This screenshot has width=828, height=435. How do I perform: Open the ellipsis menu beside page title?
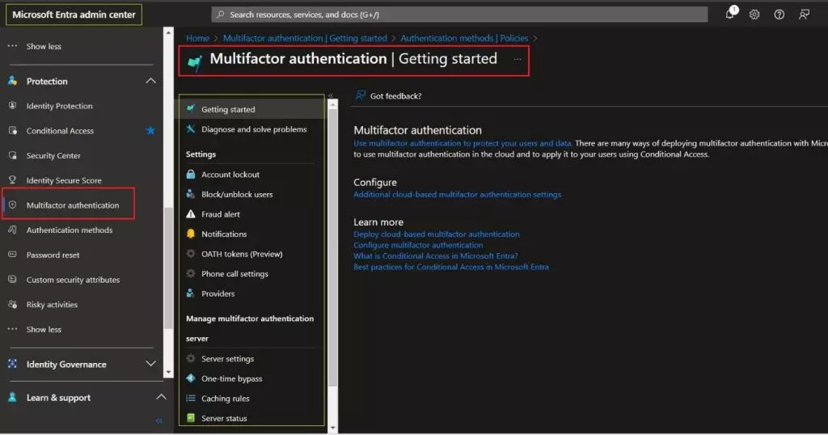coord(517,59)
